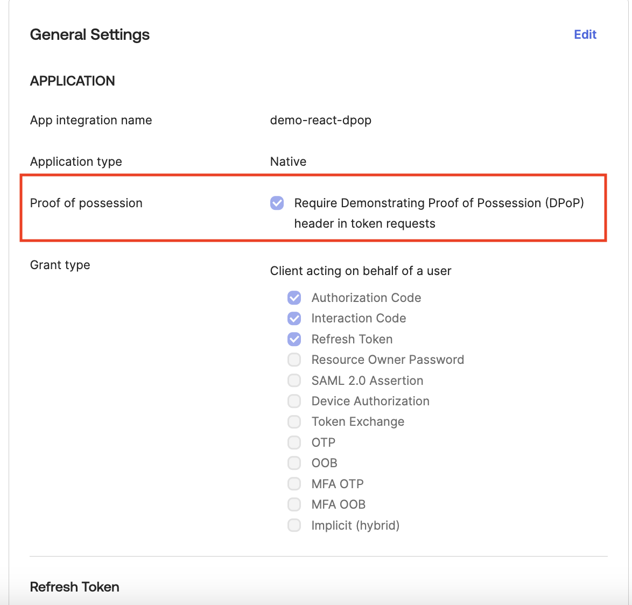This screenshot has height=605, width=632.
Task: Uncheck Refresh Token grant type
Action: coord(294,339)
